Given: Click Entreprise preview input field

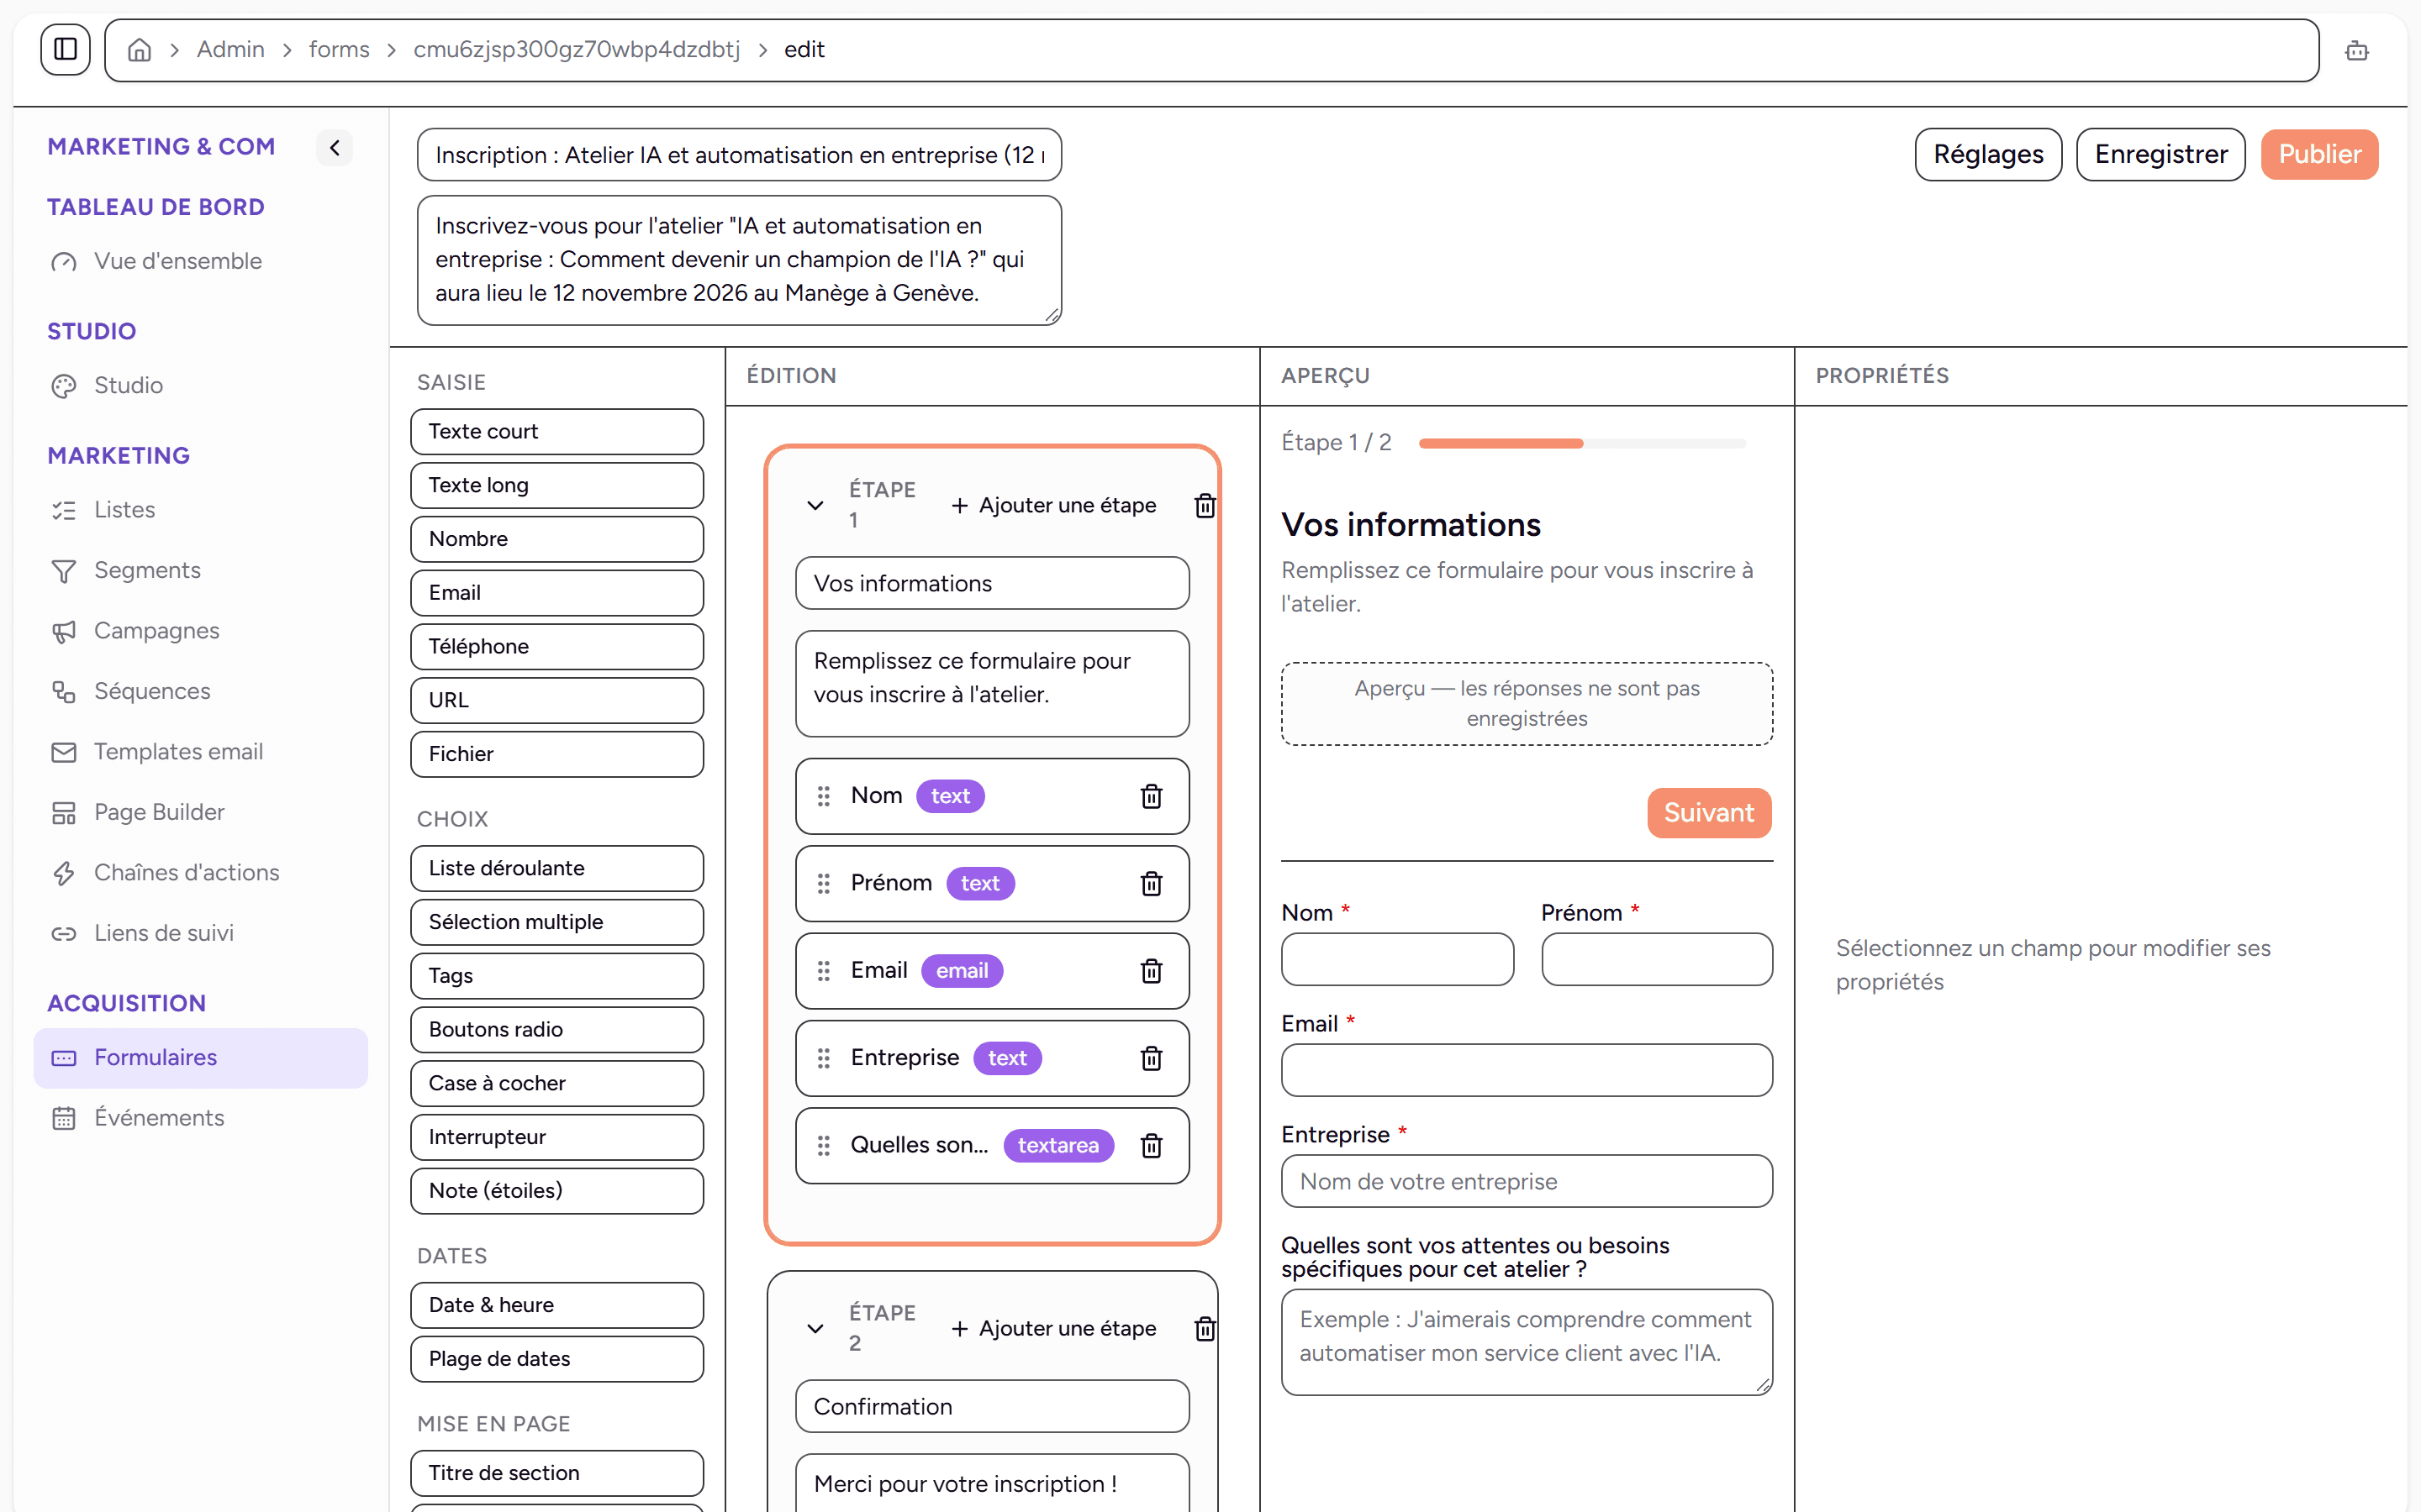Looking at the screenshot, I should pyautogui.click(x=1527, y=1182).
